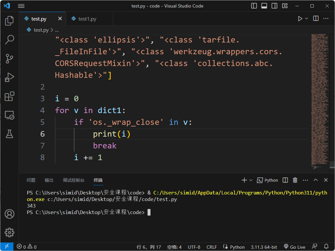Open the new terminal launch profile dropdown
Image resolution: width=335 pixels, height=251 pixels.
(x=251, y=180)
